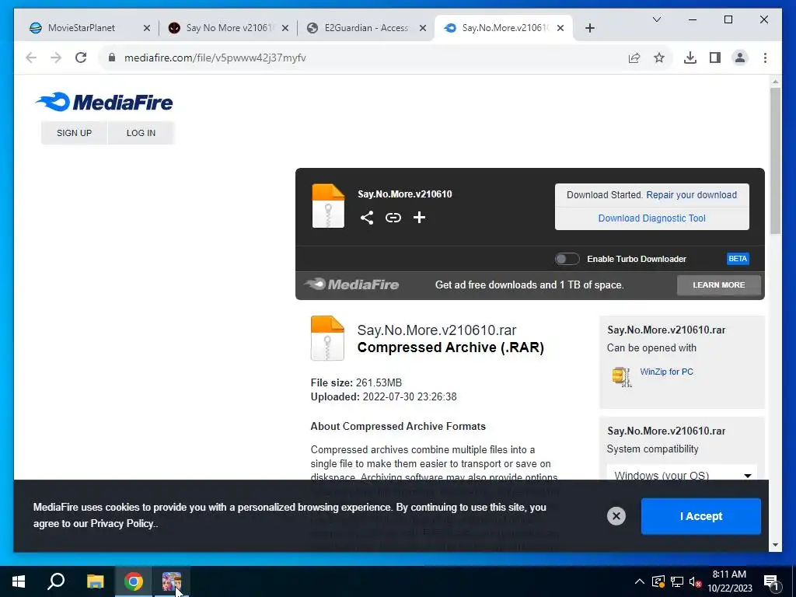This screenshot has height=597, width=796.
Task: Copy link via the chain icon
Action: point(393,218)
